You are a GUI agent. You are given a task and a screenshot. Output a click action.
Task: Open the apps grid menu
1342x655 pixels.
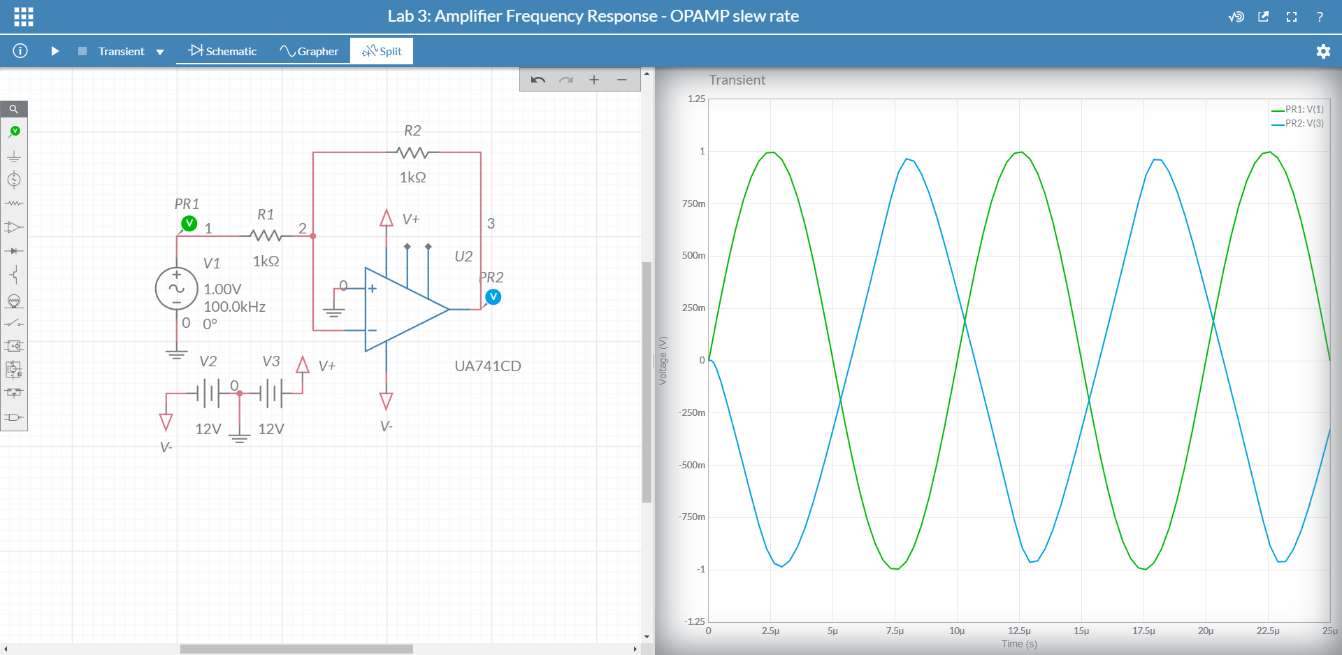pos(24,17)
